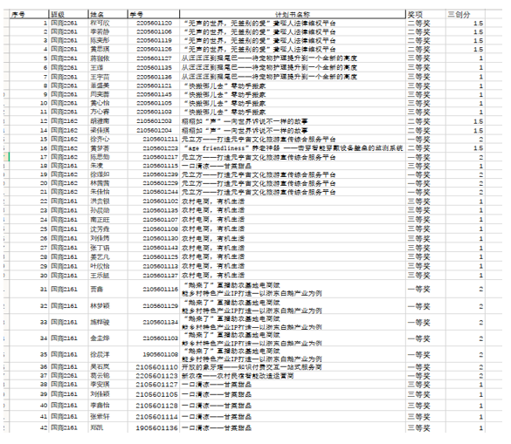Select the 学号 column header cell
Screen dimensions: 511x444
153,14
